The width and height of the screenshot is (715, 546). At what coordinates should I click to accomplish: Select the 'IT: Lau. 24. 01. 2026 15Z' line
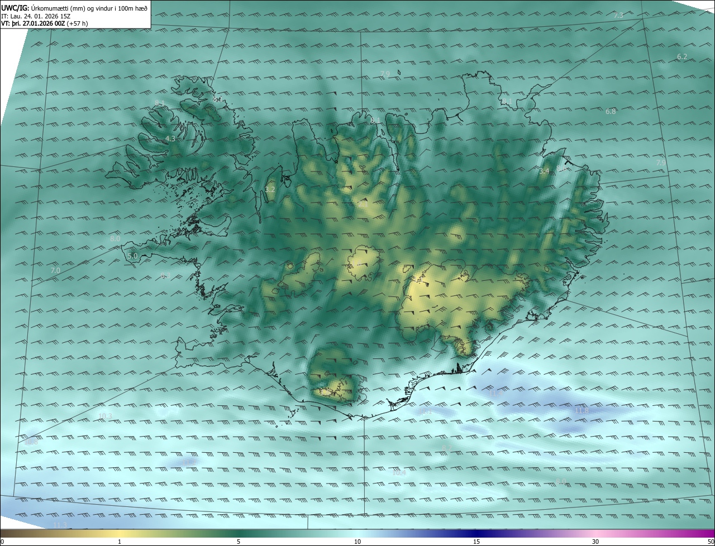tap(36, 16)
